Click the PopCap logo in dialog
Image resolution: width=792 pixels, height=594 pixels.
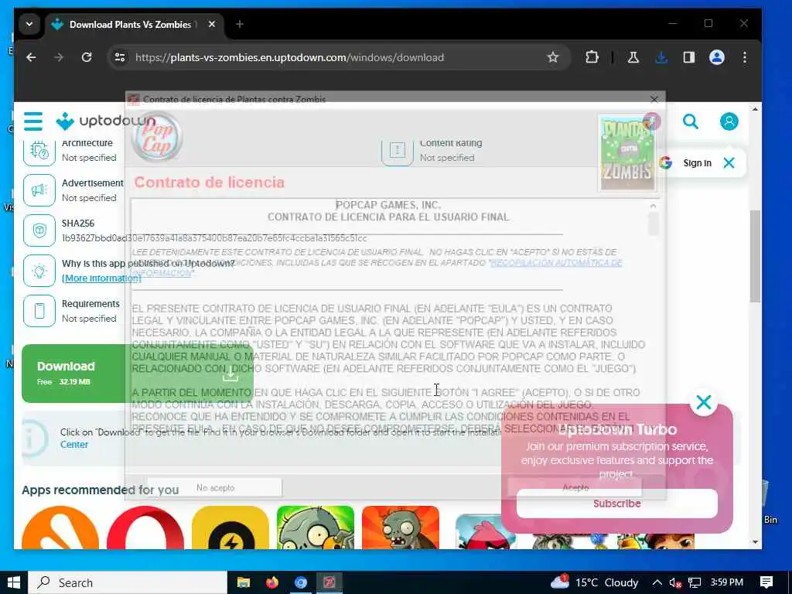(x=156, y=136)
